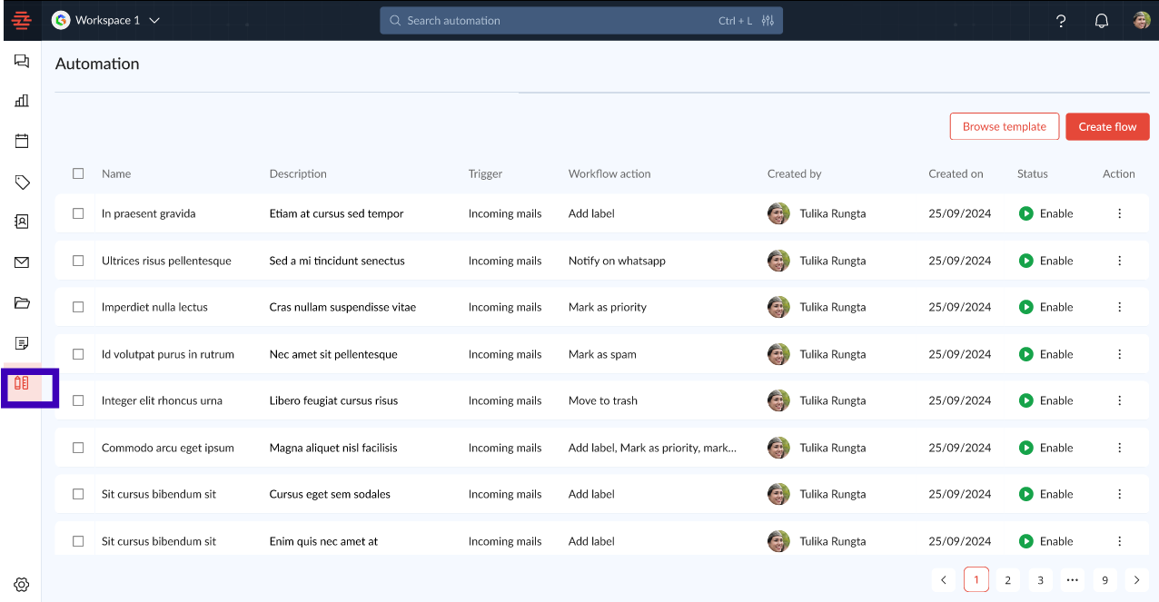Check the Integer elit rhoncus urna row
The height and width of the screenshot is (602, 1159).
(x=78, y=400)
